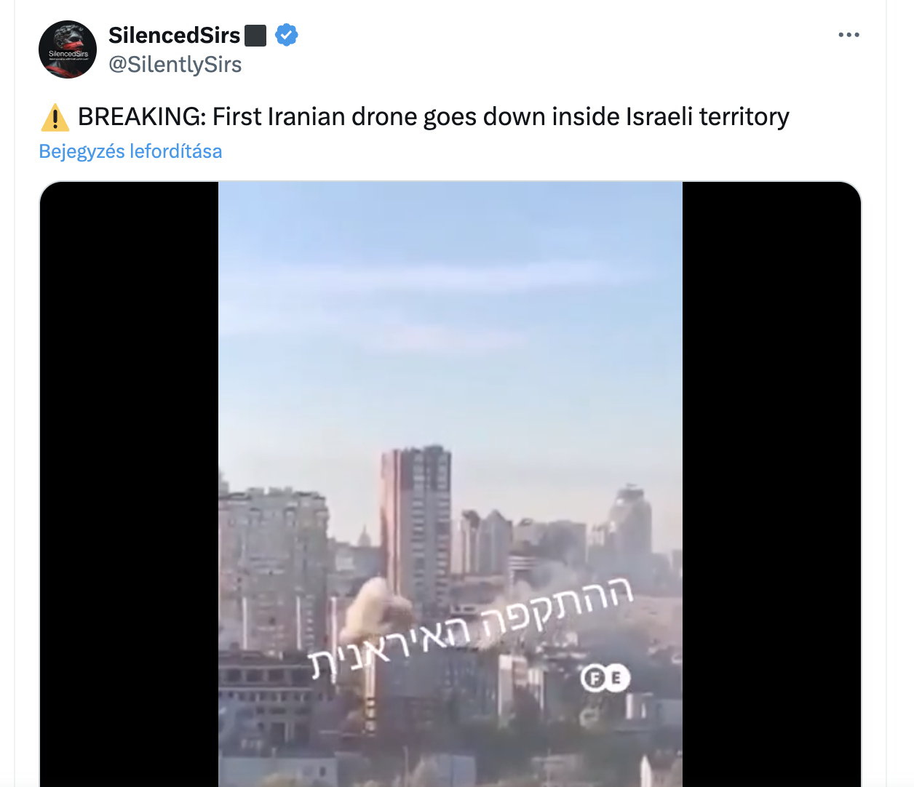Open the SilencedSirs display name link
This screenshot has width=914, height=787.
point(175,35)
